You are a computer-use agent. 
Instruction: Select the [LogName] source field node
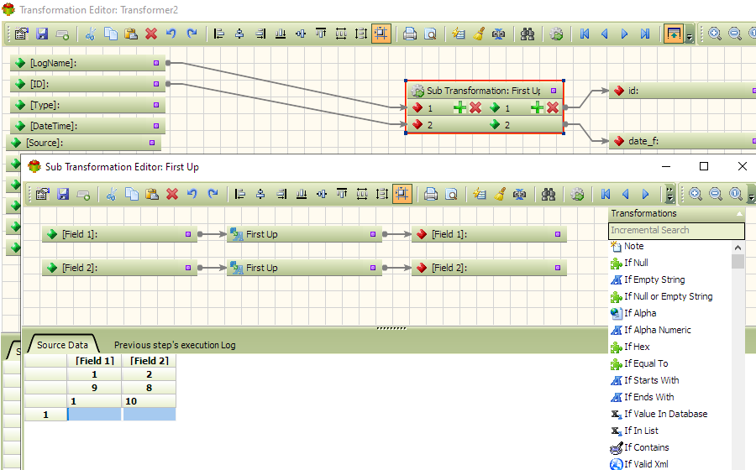tap(87, 63)
